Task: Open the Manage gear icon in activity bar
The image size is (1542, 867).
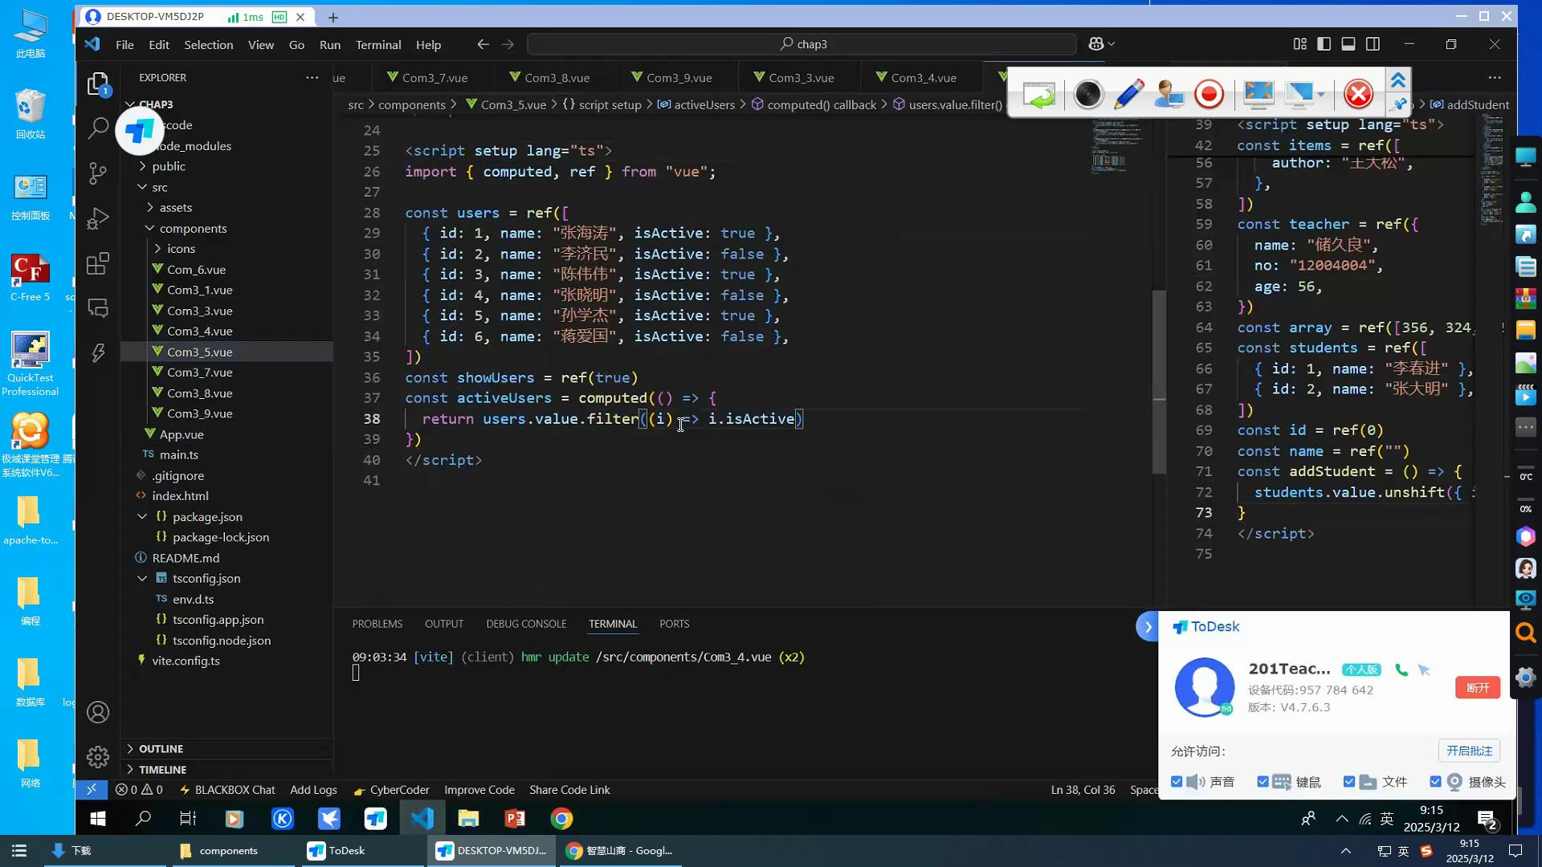Action: (x=98, y=756)
